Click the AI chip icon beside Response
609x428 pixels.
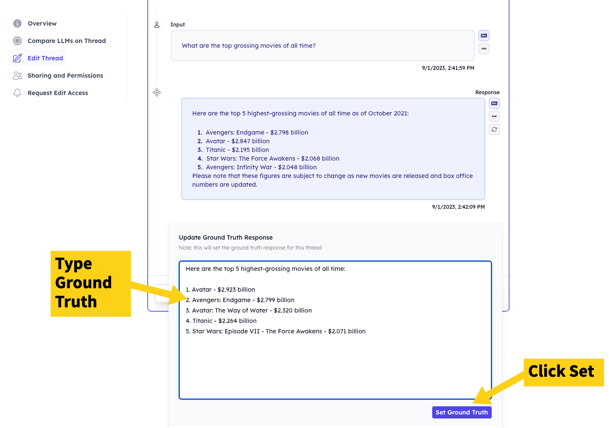pyautogui.click(x=157, y=92)
